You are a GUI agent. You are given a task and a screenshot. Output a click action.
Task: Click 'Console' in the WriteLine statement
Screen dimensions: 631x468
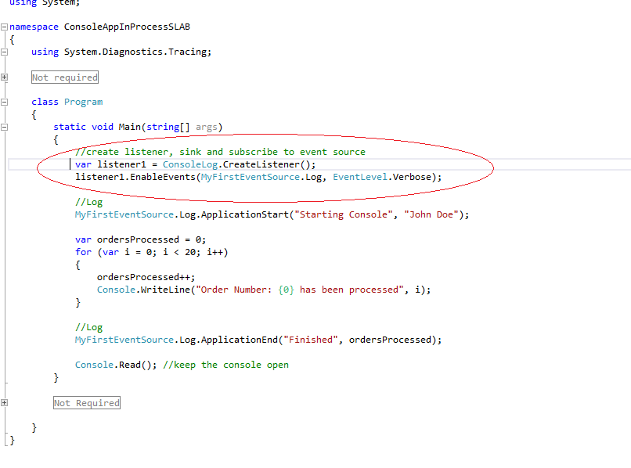click(x=116, y=290)
